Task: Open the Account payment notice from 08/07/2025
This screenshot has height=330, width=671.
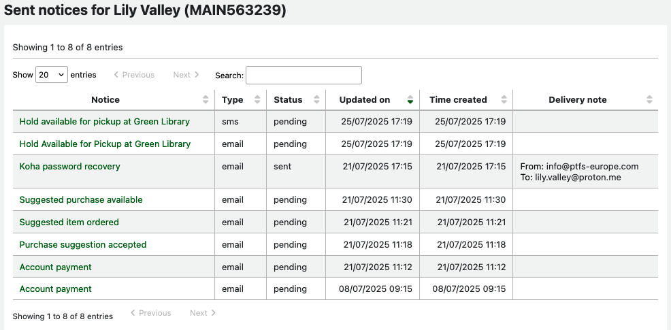Action: click(55, 288)
